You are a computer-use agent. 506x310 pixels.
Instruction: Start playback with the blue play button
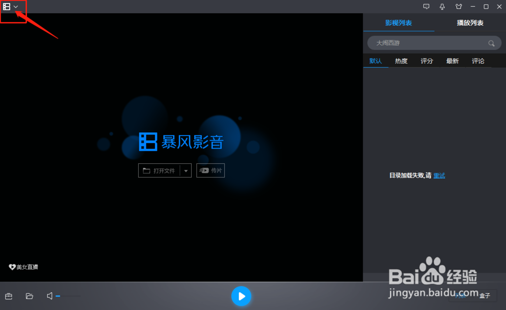click(x=241, y=296)
